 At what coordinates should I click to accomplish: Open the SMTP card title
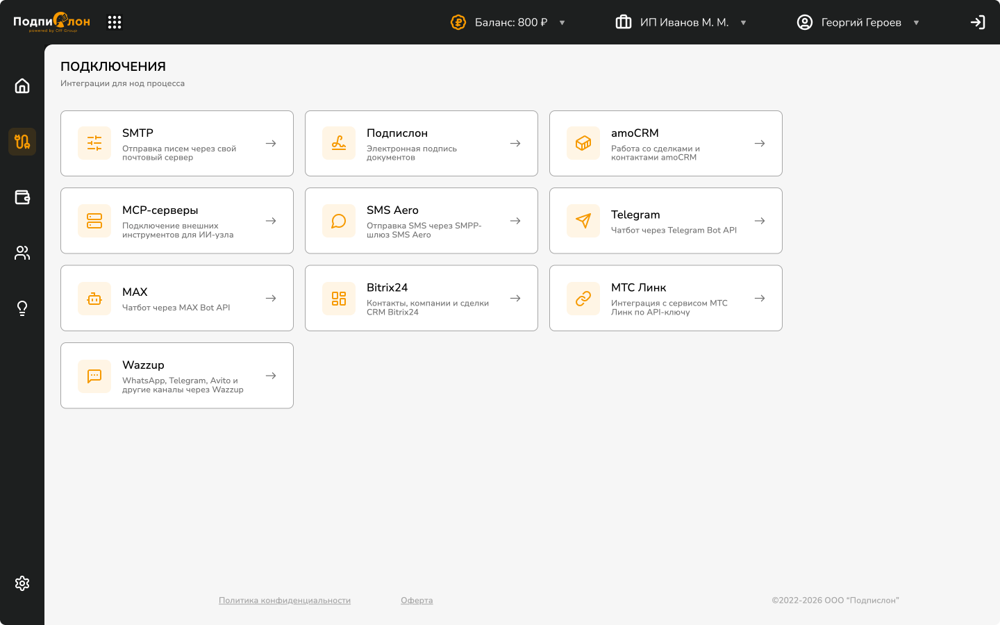[137, 133]
